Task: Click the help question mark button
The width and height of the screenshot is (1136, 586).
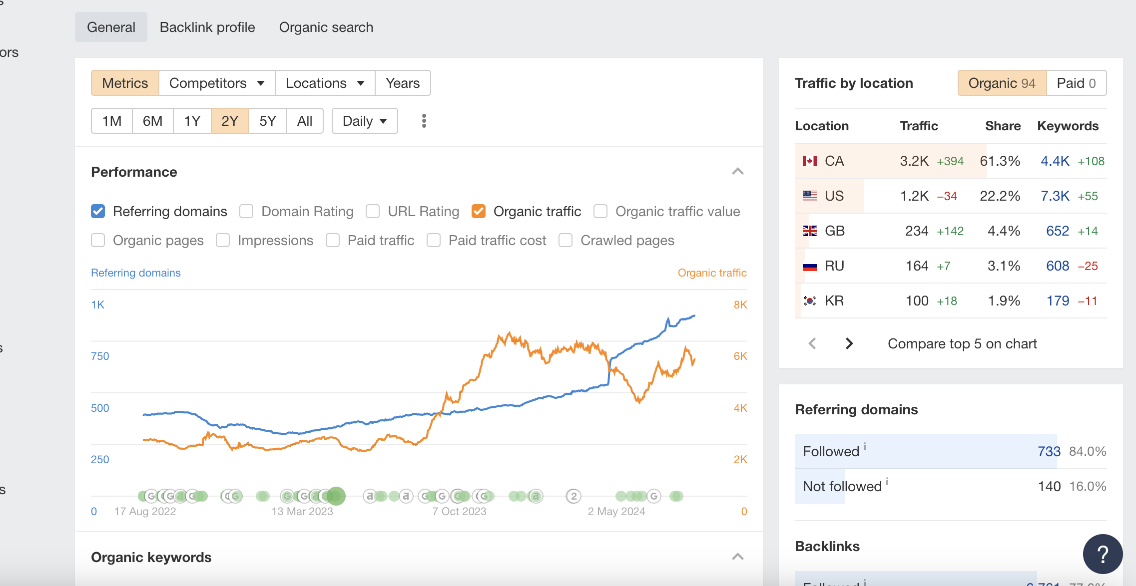Action: [x=1103, y=554]
